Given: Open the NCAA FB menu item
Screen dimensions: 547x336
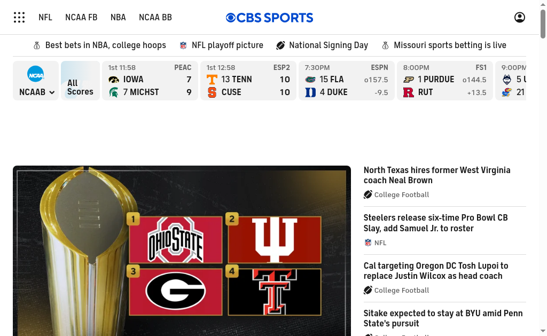Looking at the screenshot, I should point(81,18).
